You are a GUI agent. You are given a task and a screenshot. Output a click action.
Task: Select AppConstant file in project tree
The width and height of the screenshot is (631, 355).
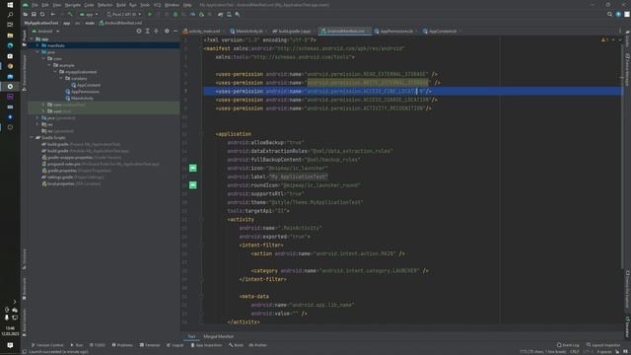click(89, 85)
